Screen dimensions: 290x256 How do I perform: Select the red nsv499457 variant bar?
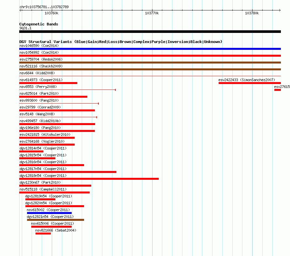point(57,124)
